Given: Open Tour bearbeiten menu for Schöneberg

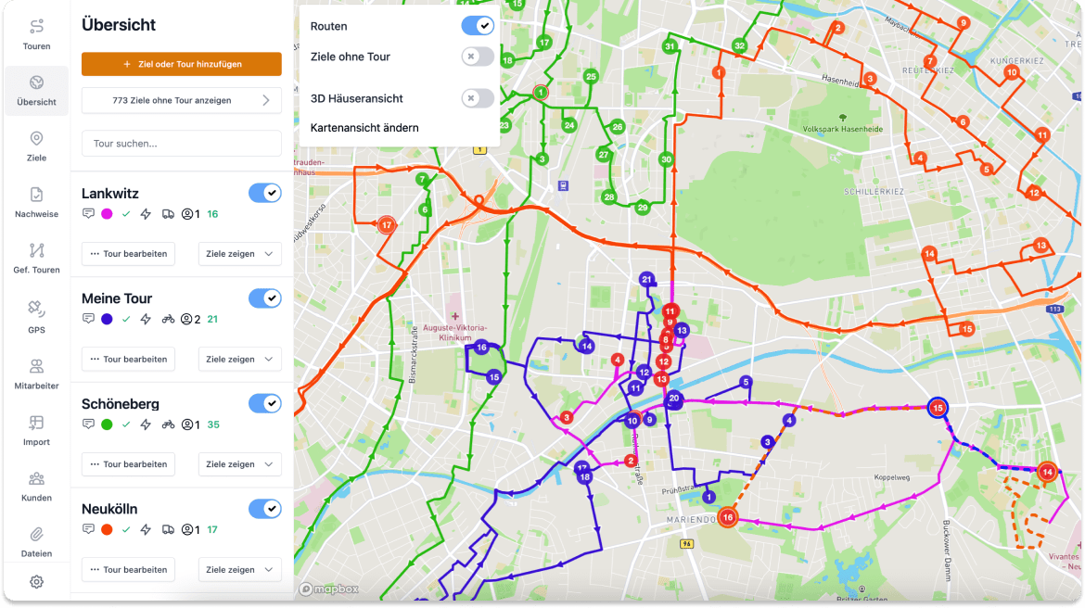Looking at the screenshot, I should tap(129, 464).
